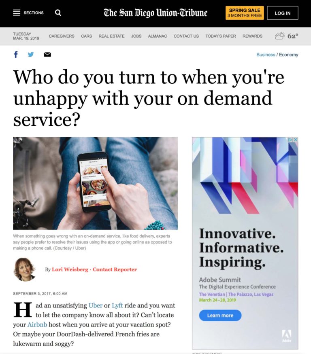This screenshot has width=311, height=354.
Task: Click the Log In button
Action: (x=283, y=13)
